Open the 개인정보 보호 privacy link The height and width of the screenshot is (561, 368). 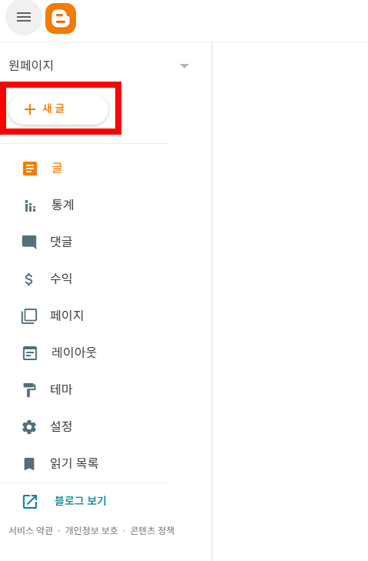tap(91, 530)
